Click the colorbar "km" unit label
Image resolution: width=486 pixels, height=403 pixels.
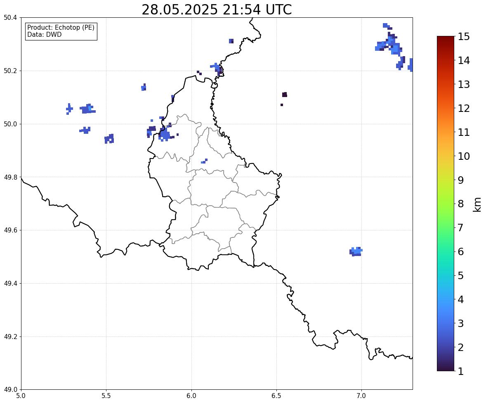click(477, 204)
